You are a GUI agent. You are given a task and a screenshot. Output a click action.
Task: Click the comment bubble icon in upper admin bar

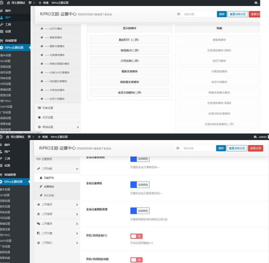point(30,3)
